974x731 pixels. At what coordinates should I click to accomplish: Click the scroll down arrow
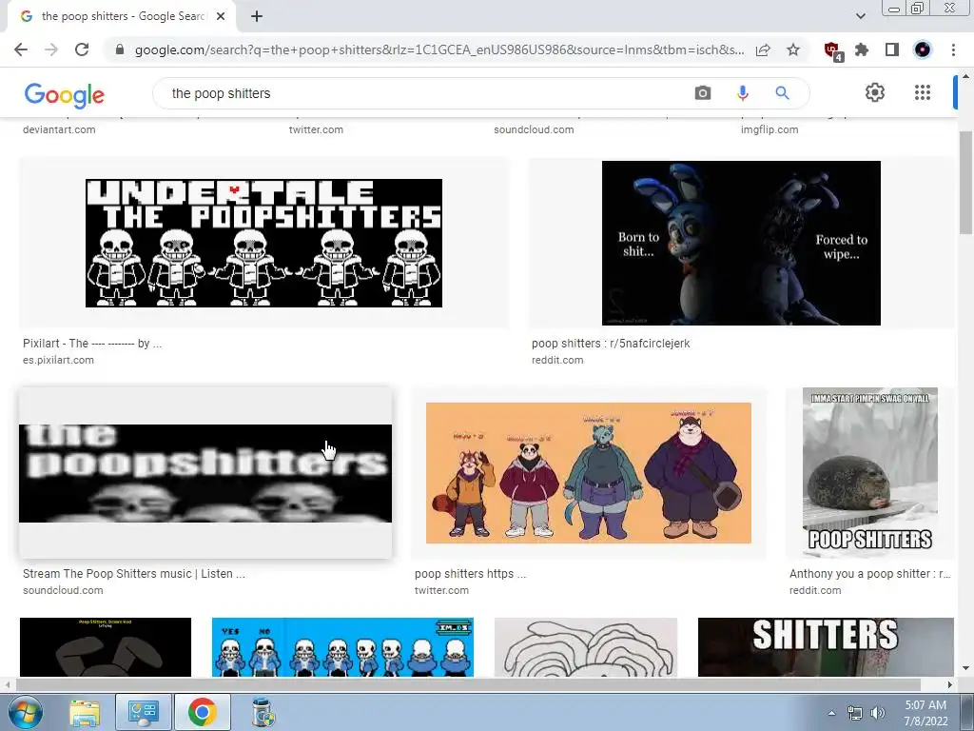pos(965,668)
